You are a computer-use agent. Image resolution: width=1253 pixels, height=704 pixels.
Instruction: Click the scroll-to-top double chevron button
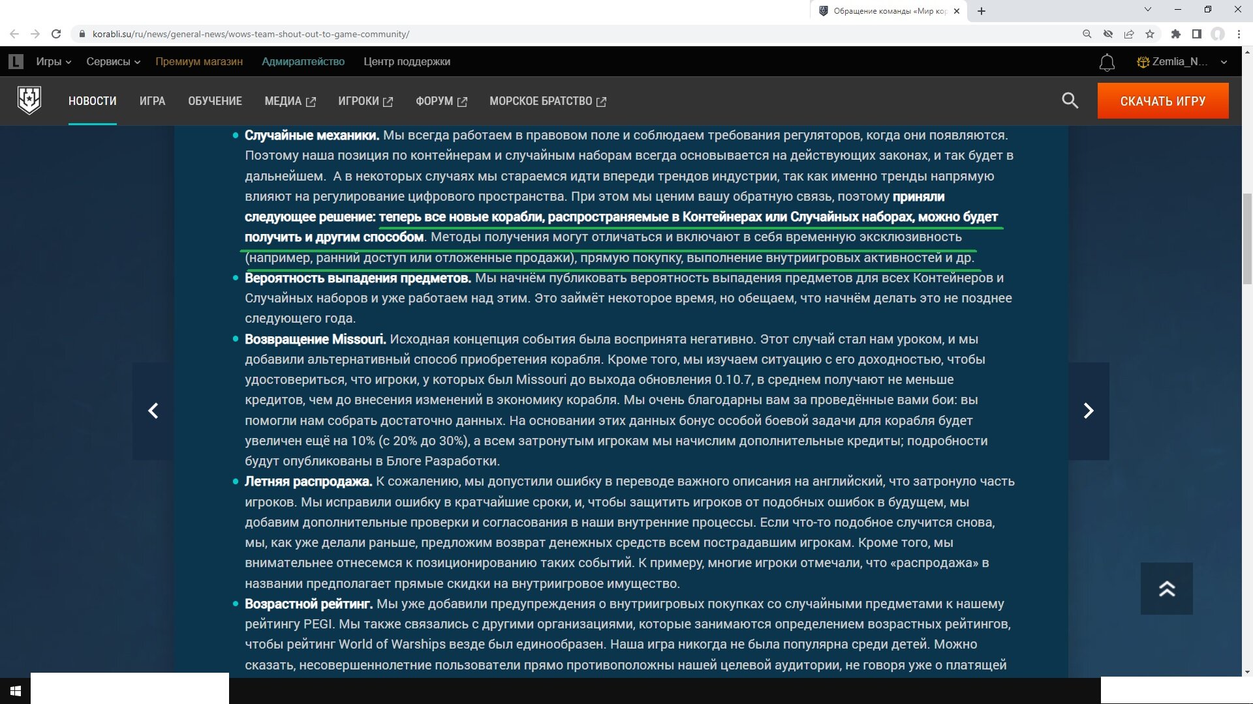1166,589
